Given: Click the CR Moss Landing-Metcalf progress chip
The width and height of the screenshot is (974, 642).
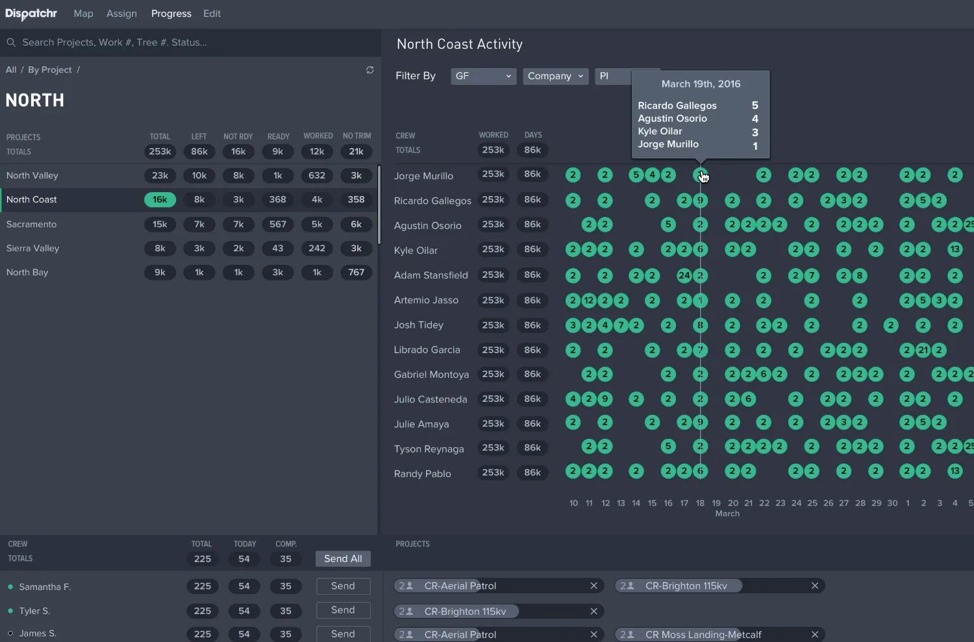Looking at the screenshot, I should point(719,634).
